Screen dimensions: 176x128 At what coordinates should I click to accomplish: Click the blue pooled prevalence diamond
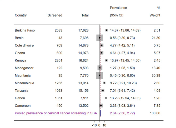[100, 113]
